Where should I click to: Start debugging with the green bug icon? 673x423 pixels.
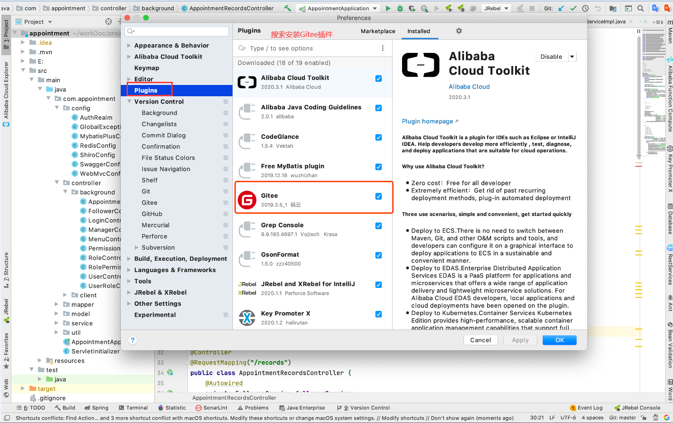(400, 8)
